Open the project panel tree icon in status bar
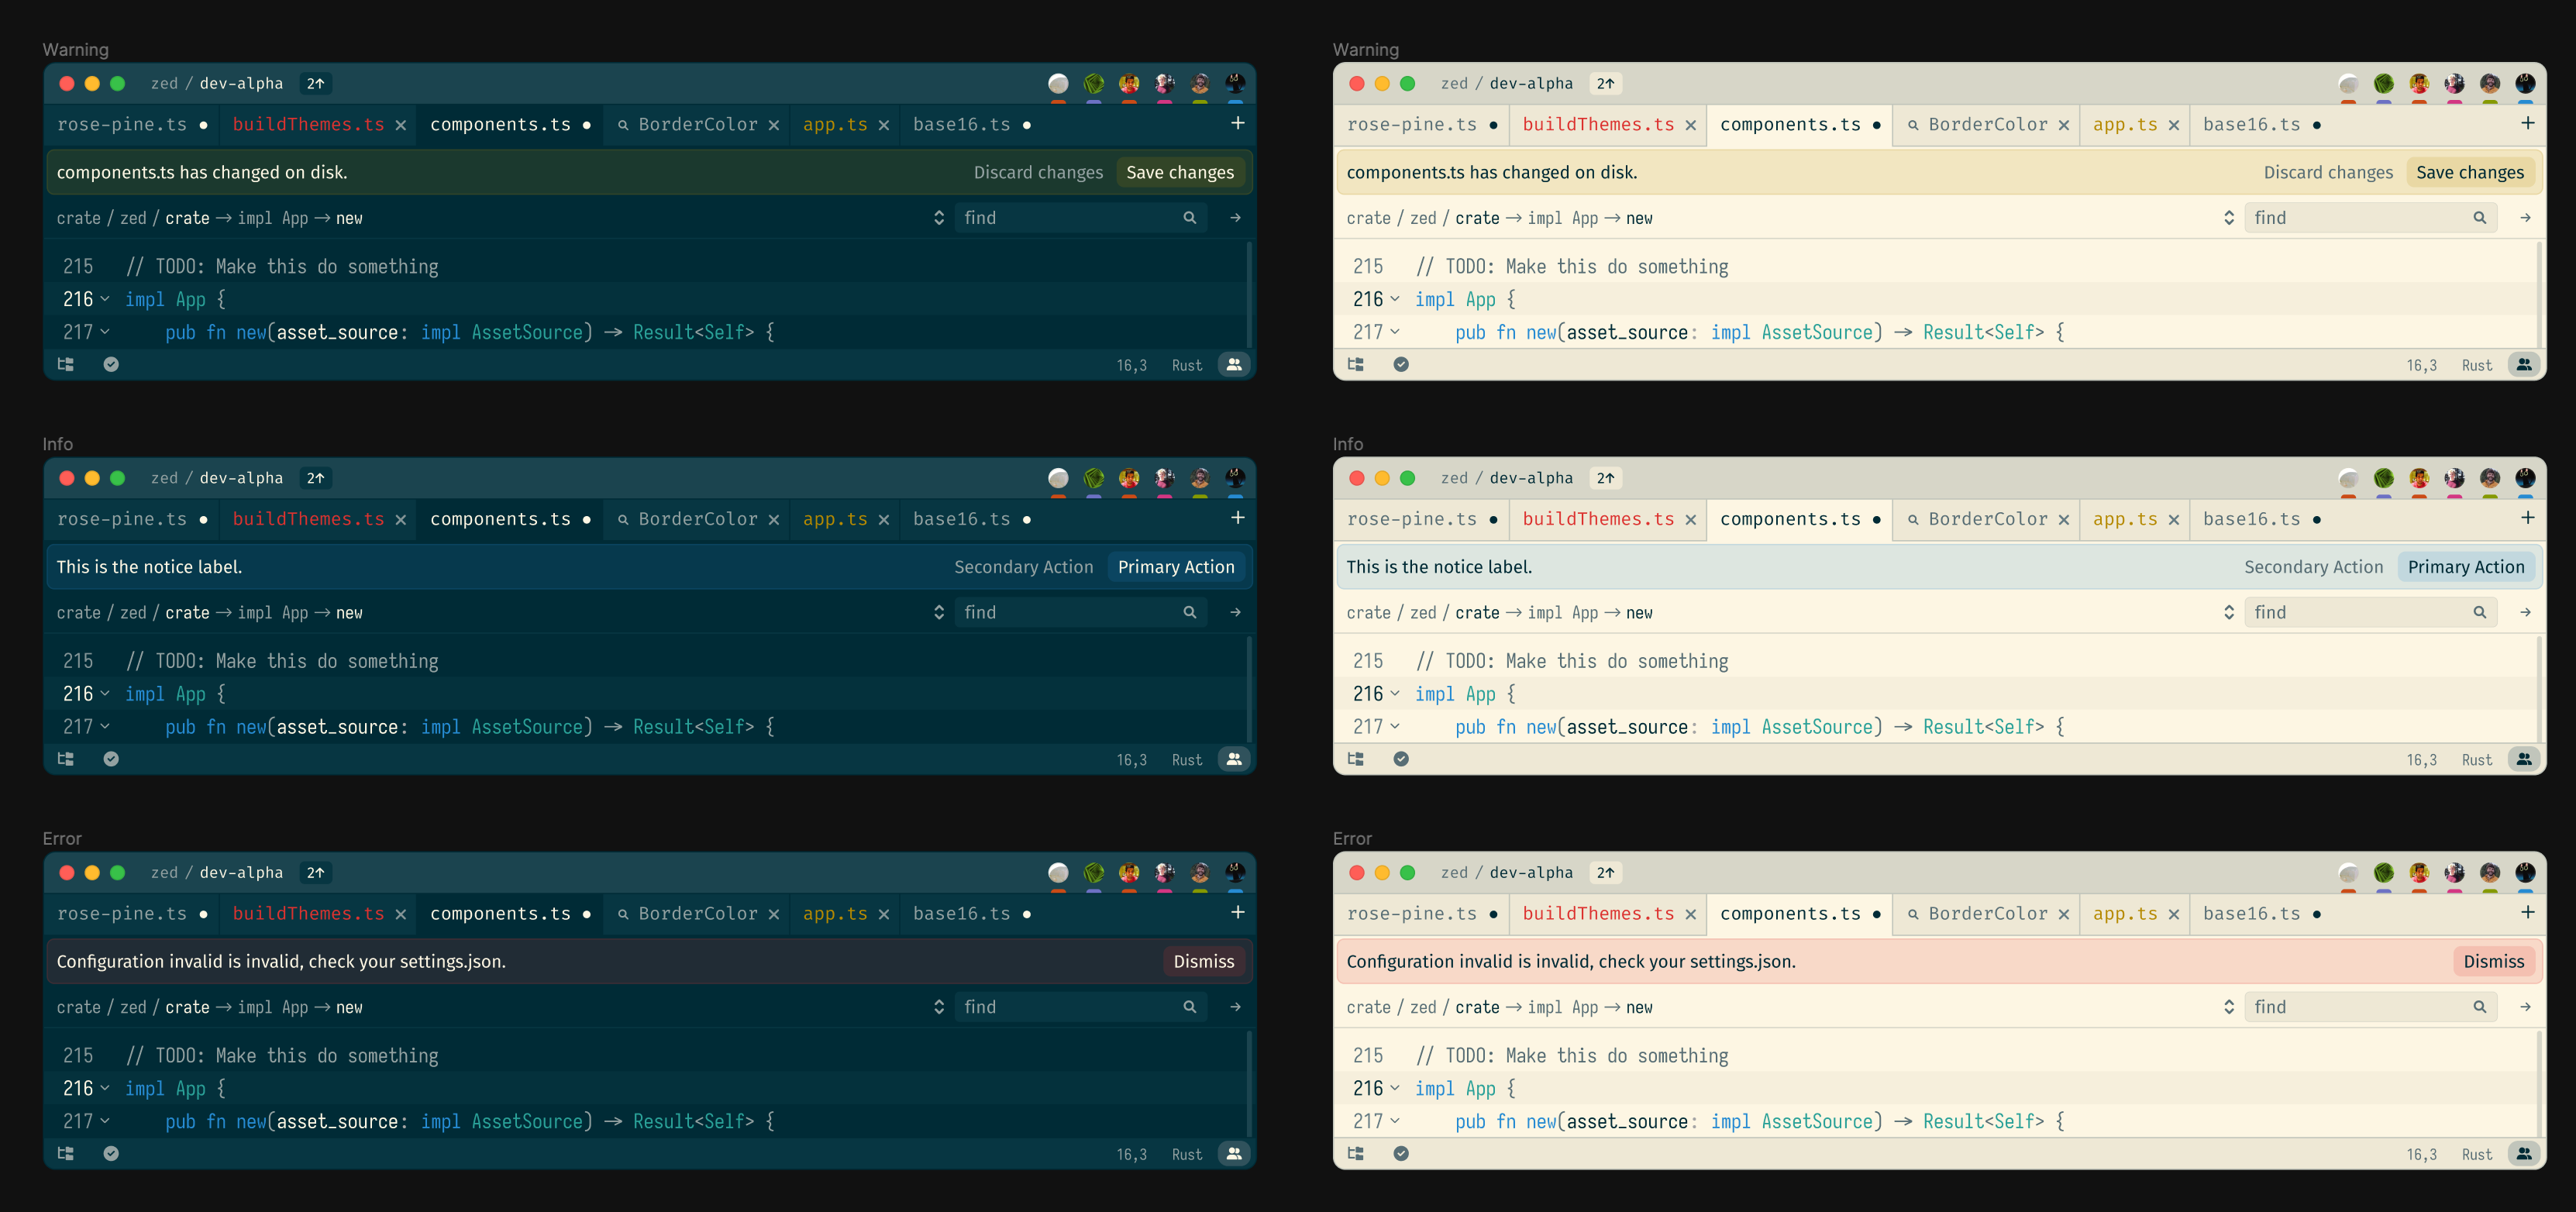This screenshot has width=2576, height=1212. click(66, 364)
